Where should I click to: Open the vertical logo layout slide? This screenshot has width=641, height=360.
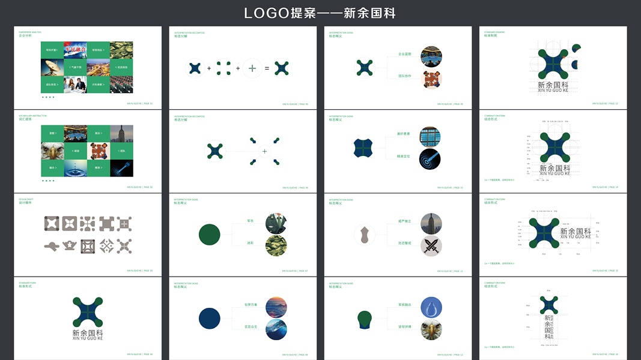[x=553, y=318]
